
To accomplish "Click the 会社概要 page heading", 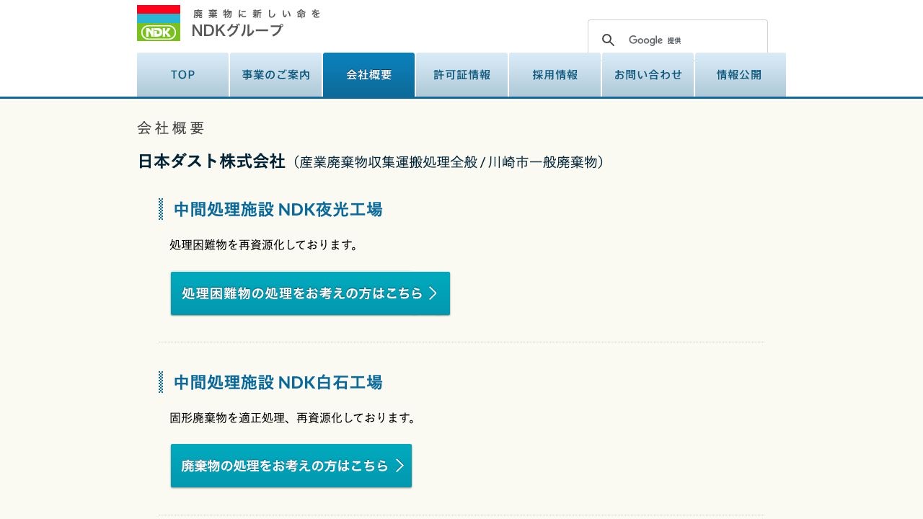I will click(x=171, y=128).
